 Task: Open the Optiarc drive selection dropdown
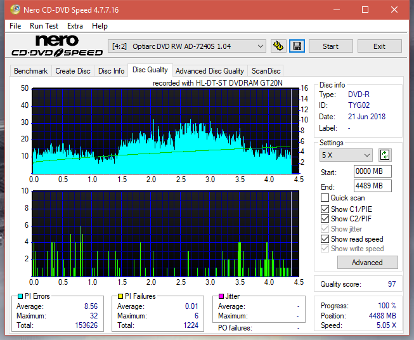coord(186,46)
